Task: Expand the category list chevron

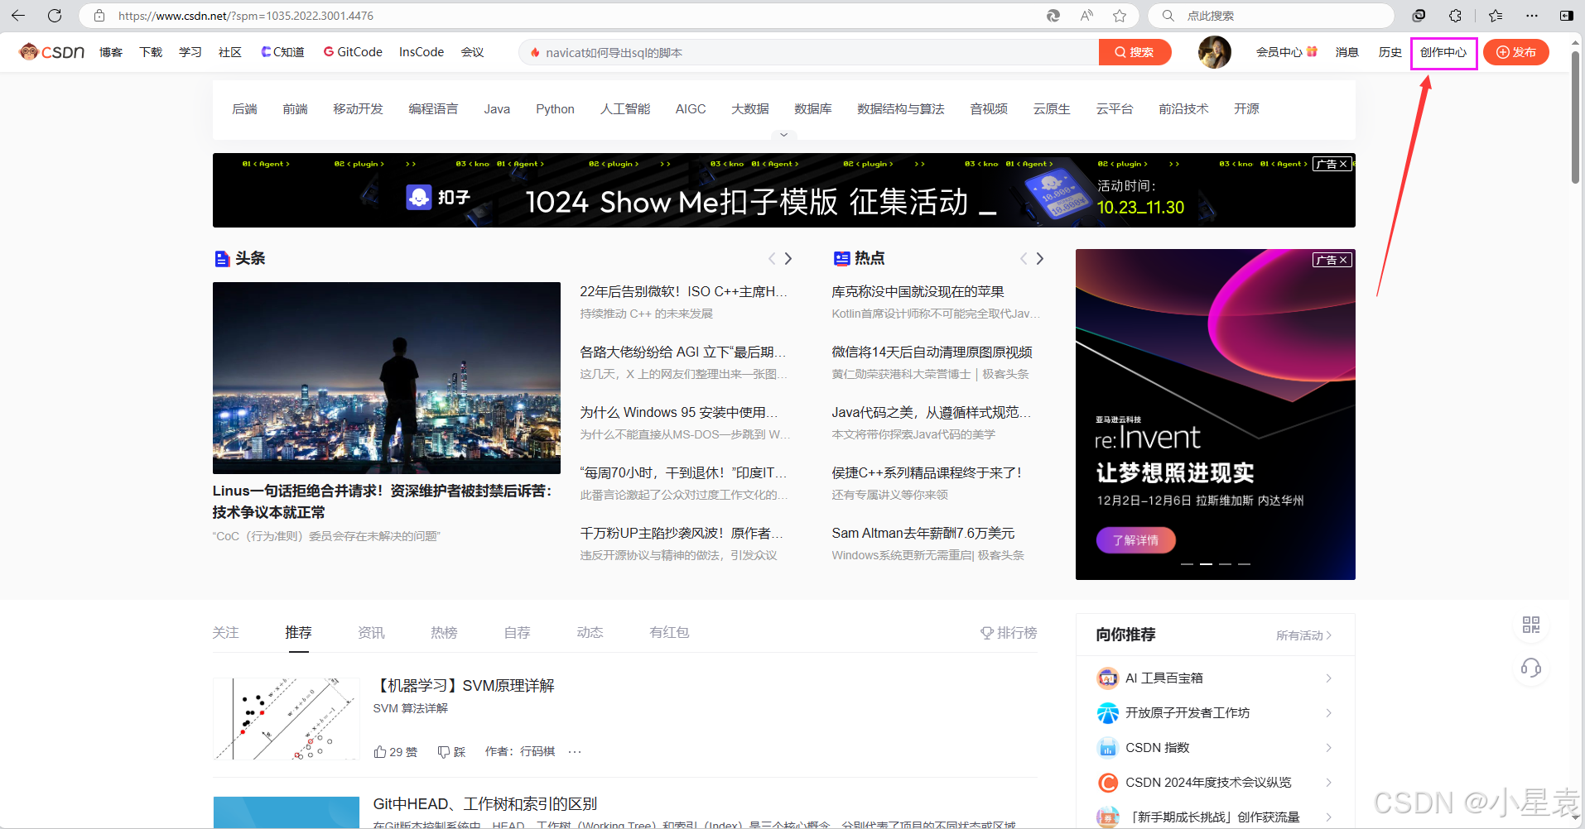Action: coord(783,134)
